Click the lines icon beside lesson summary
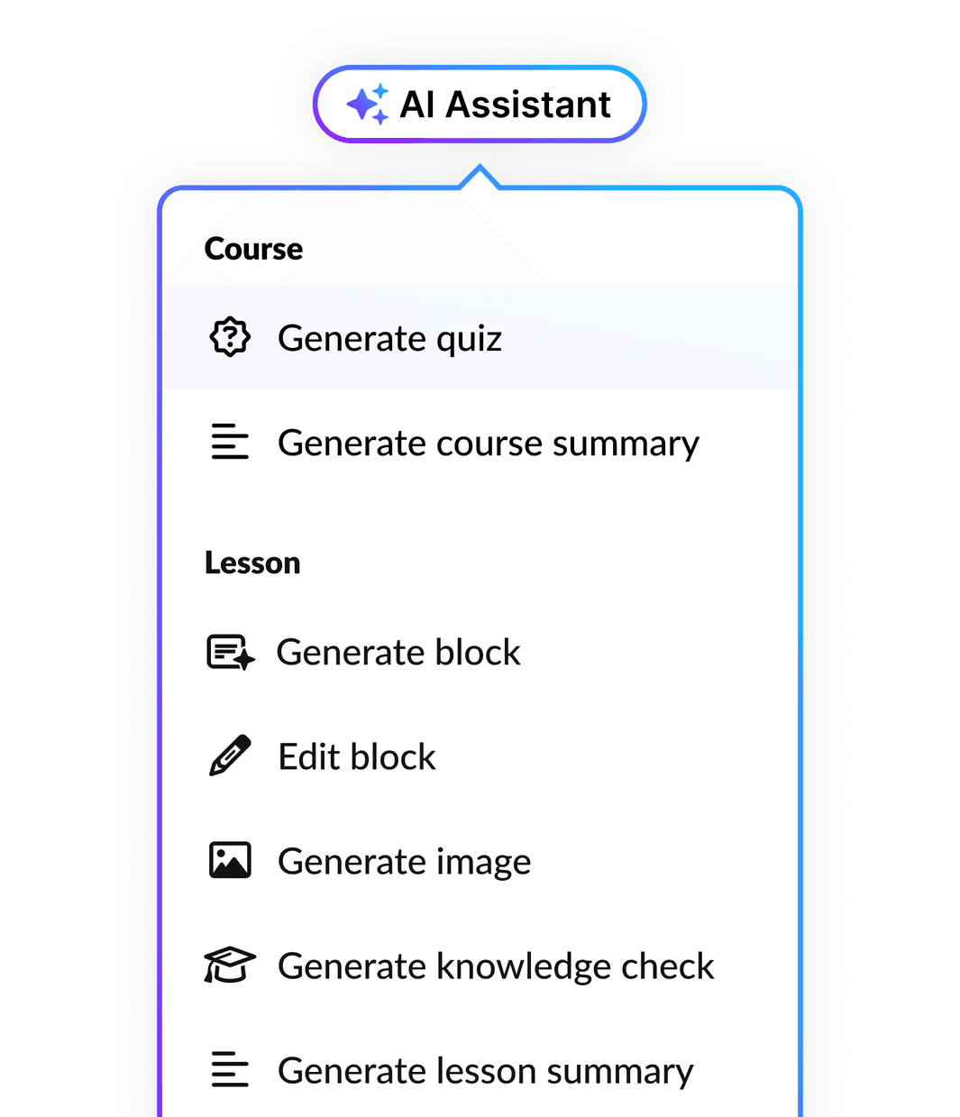This screenshot has width=960, height=1117. coord(230,1069)
